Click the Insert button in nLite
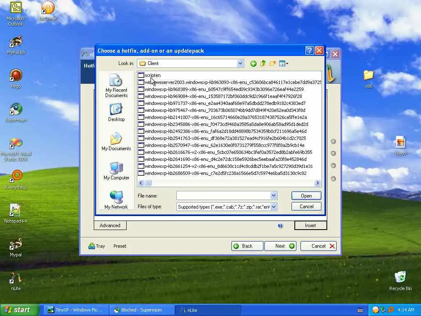The height and width of the screenshot is (316, 421). pos(310,225)
